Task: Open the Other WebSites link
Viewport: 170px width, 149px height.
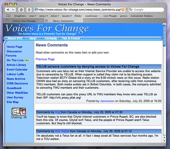Action: [x=17, y=93]
